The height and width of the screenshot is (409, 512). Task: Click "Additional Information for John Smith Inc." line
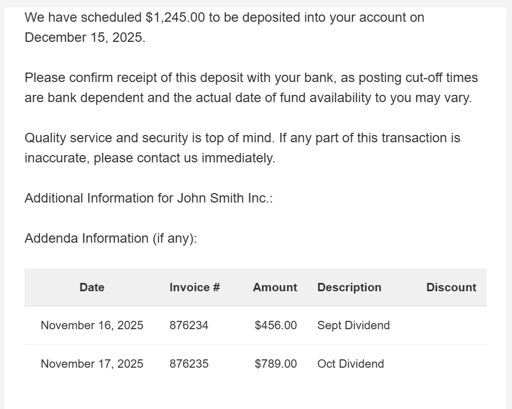(149, 198)
